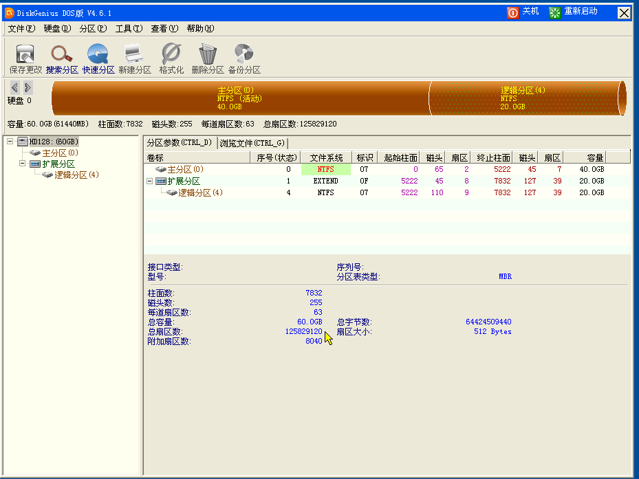Image resolution: width=639 pixels, height=479 pixels.
Task: Close the DiskGenius window
Action: click(624, 13)
